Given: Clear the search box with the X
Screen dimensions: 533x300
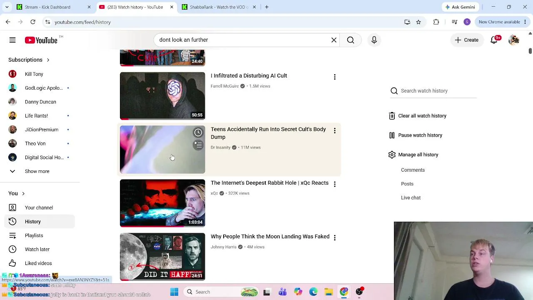Looking at the screenshot, I should tap(334, 40).
